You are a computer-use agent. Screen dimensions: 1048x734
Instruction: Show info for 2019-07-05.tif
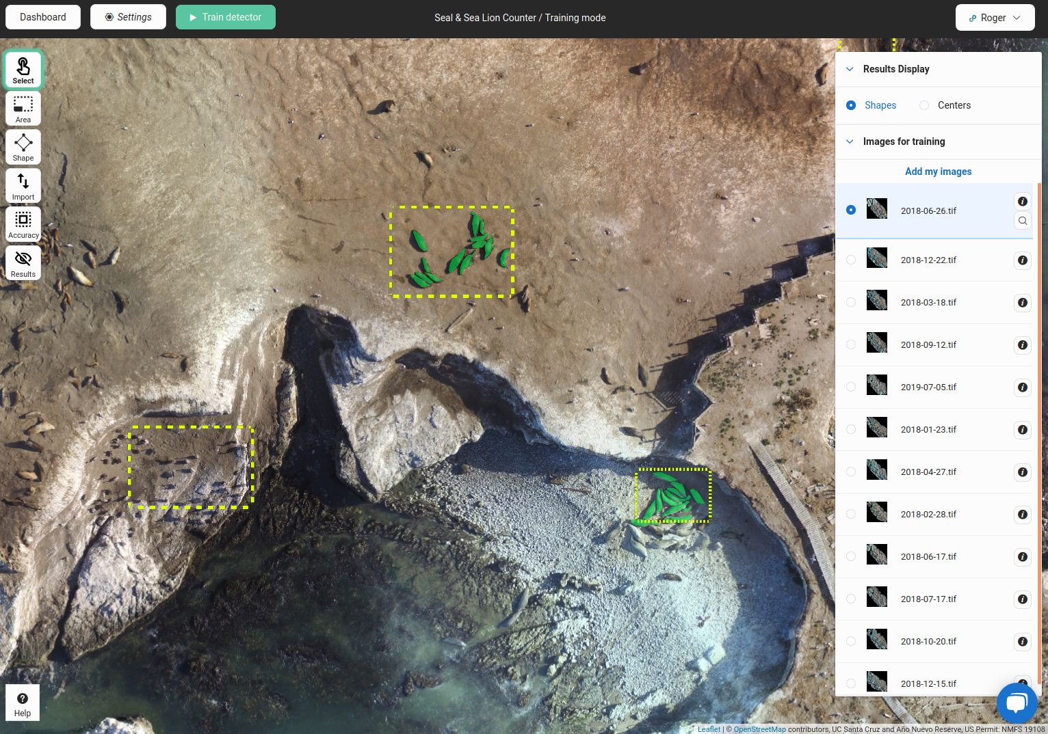(1023, 388)
